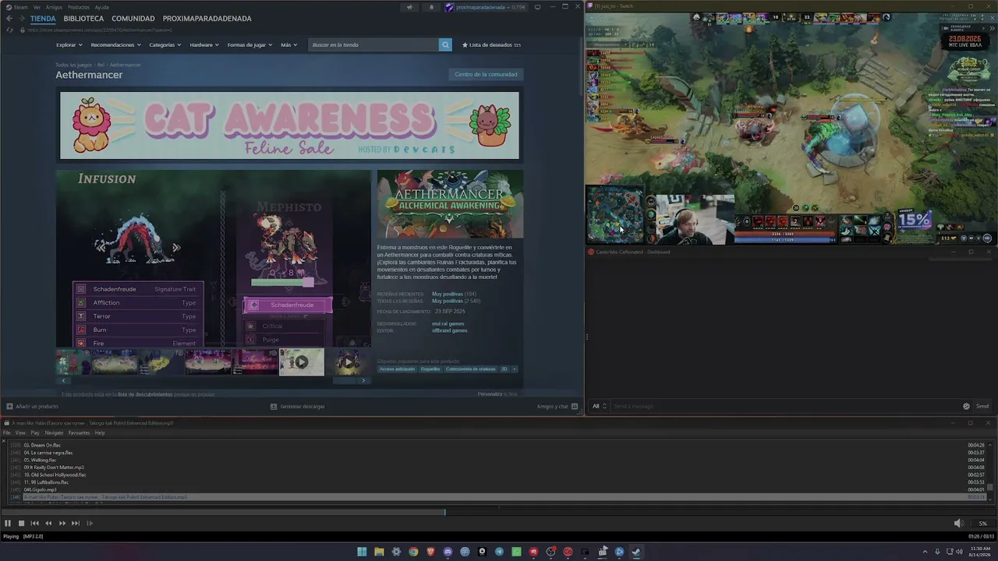Expand the Más dropdown
This screenshot has width=998, height=561.
288,45
